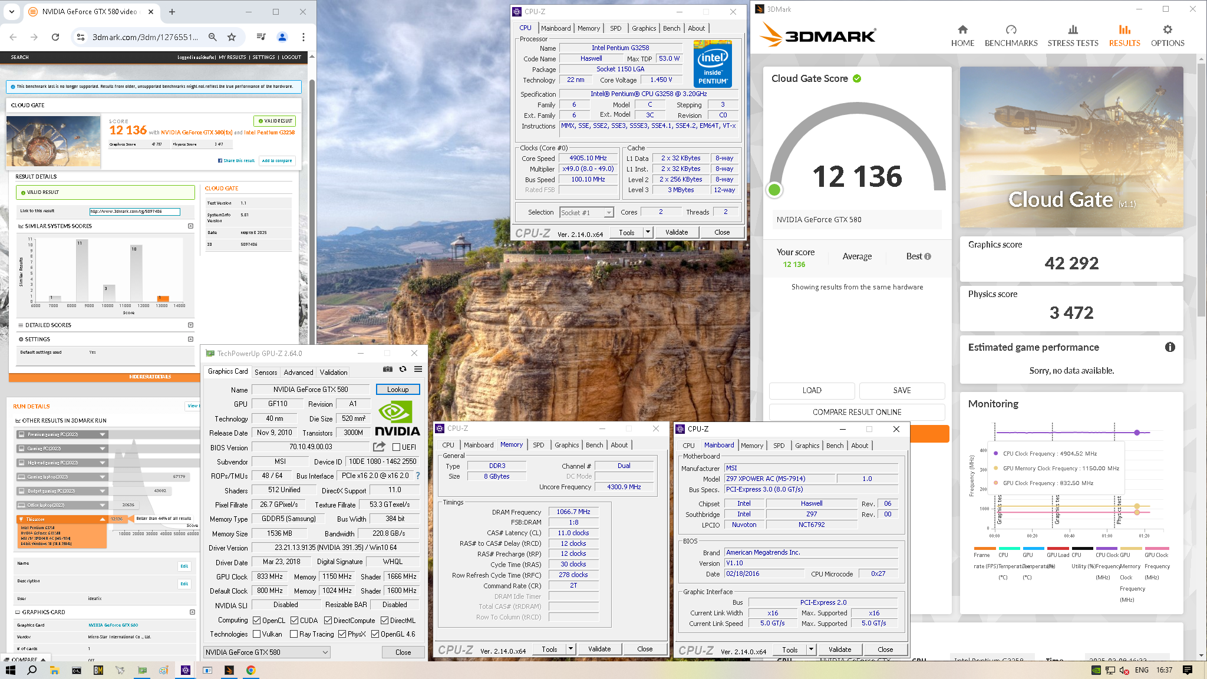Open Chrome's three-dot menu

tap(304, 37)
